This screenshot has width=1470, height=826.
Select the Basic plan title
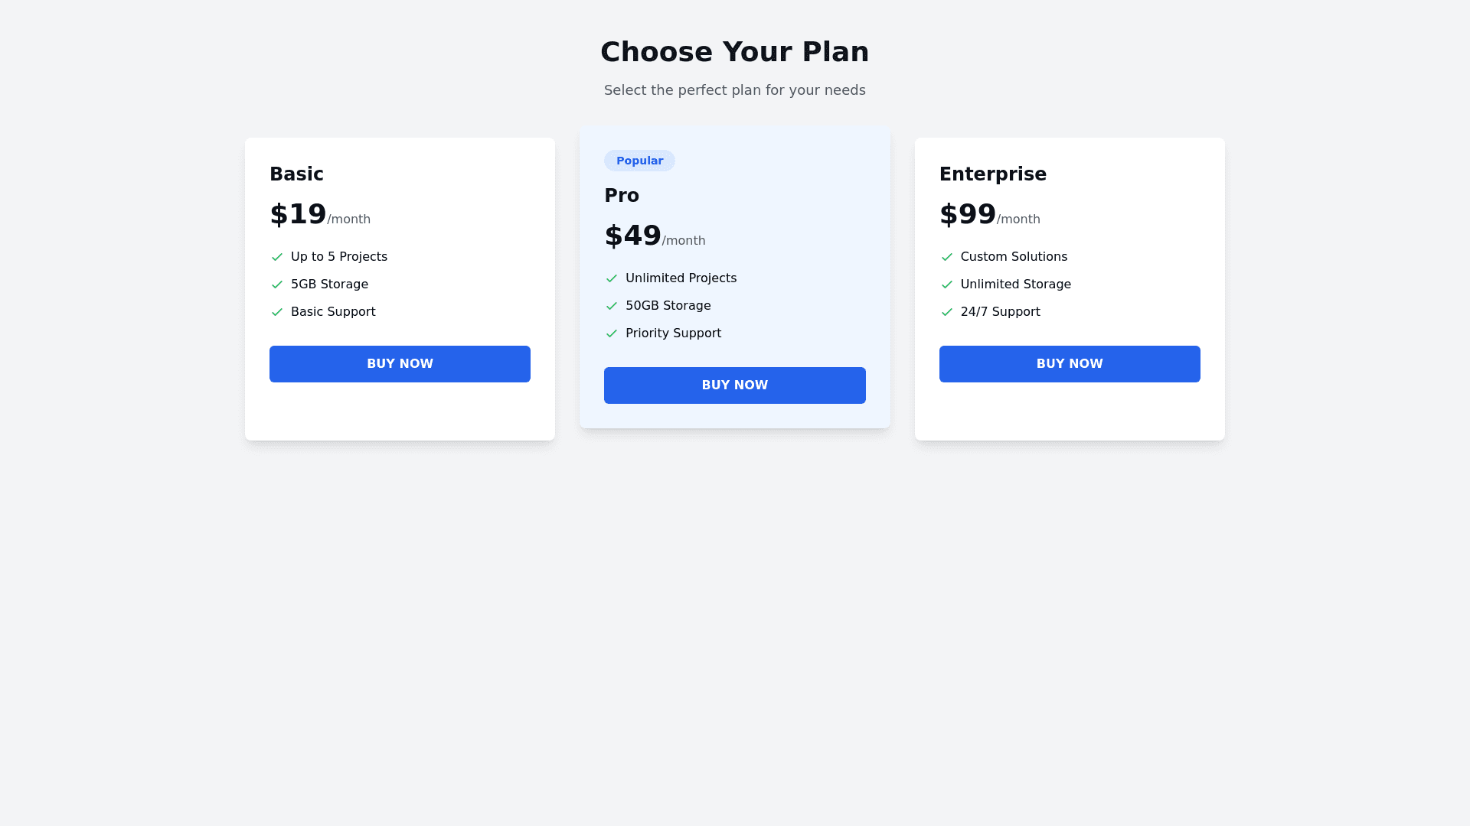[296, 174]
